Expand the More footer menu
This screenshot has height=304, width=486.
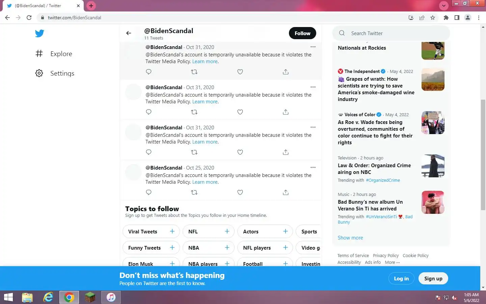point(392,262)
